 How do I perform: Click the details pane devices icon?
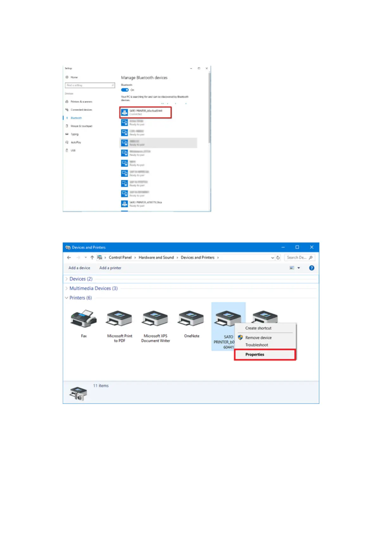[x=78, y=393]
